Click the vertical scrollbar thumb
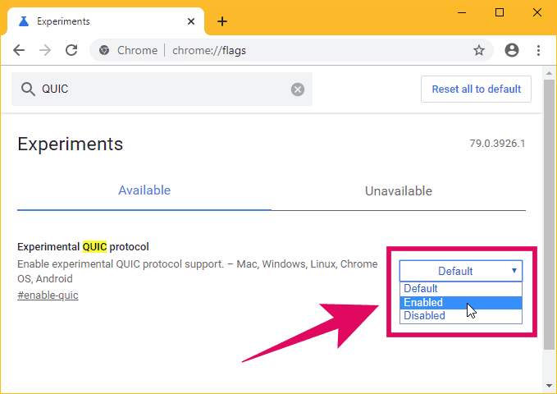 tap(549, 214)
